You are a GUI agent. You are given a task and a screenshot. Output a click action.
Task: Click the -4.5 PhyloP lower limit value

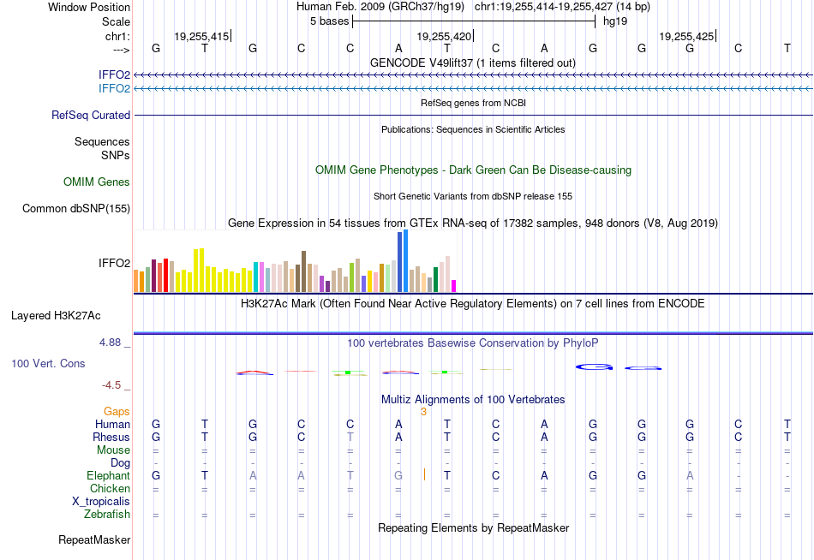coord(111,385)
